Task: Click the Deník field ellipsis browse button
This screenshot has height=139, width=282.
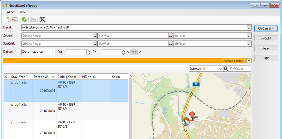Action: pos(249,28)
